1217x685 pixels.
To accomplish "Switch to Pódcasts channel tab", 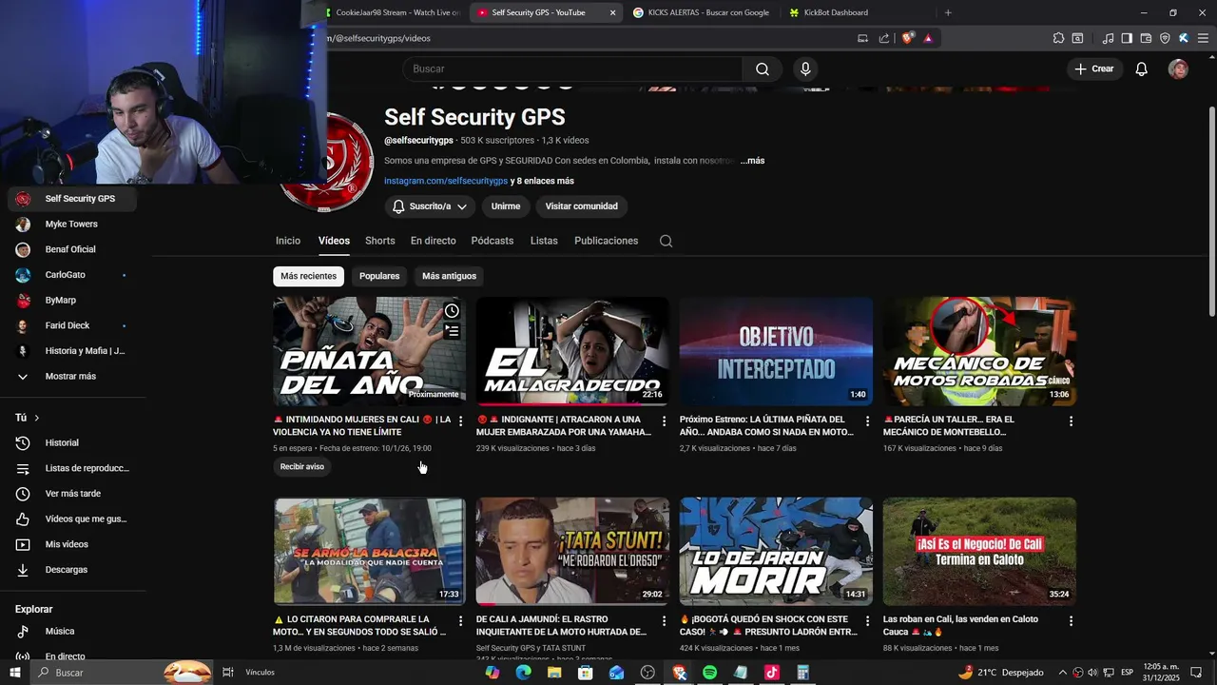I will (x=492, y=241).
